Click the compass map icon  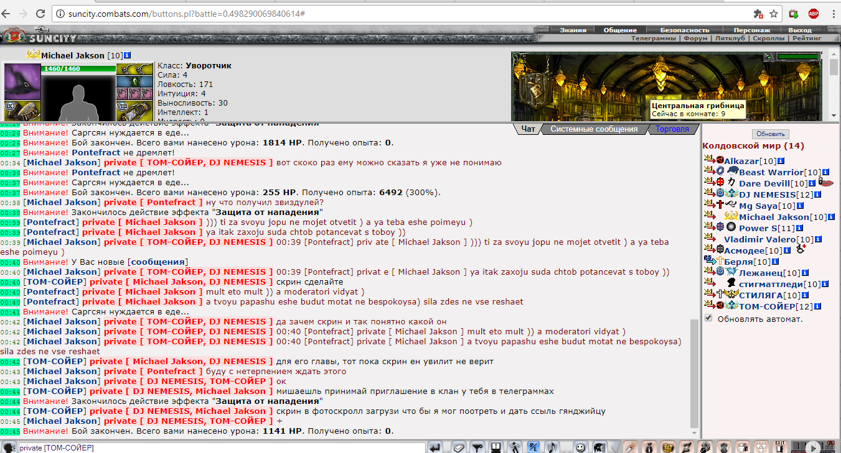point(631,447)
